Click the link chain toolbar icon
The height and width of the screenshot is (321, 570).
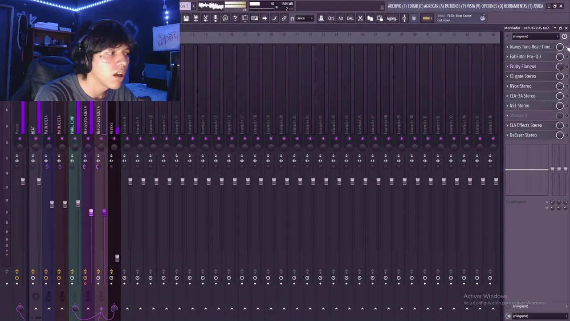(284, 18)
